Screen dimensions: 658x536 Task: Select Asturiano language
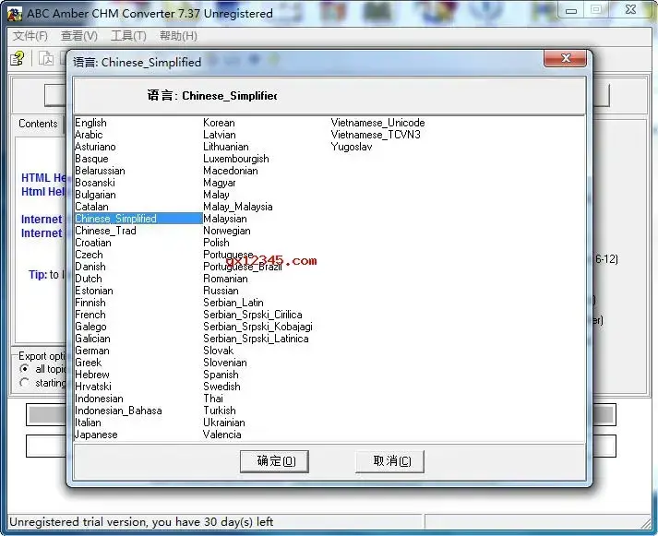coord(95,147)
